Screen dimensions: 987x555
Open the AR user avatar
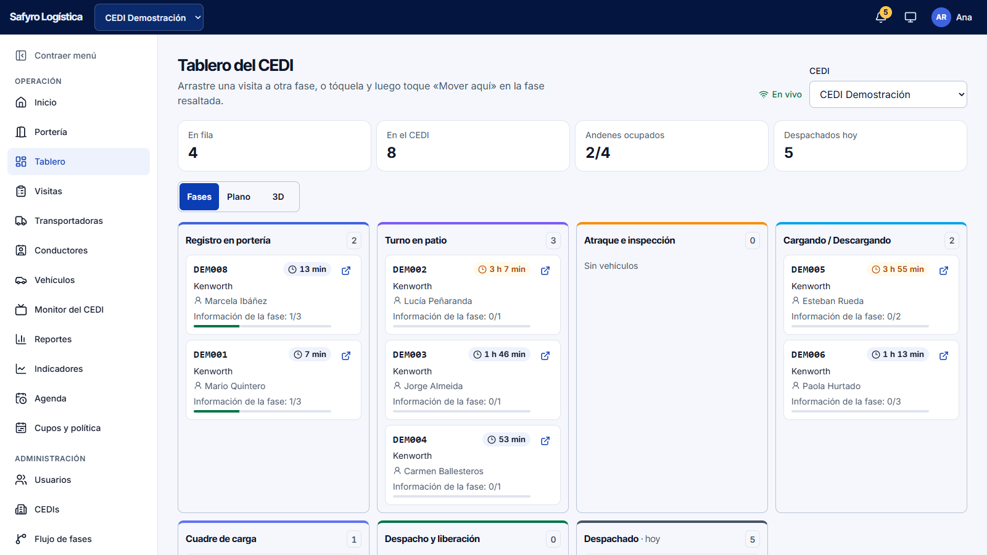941,17
